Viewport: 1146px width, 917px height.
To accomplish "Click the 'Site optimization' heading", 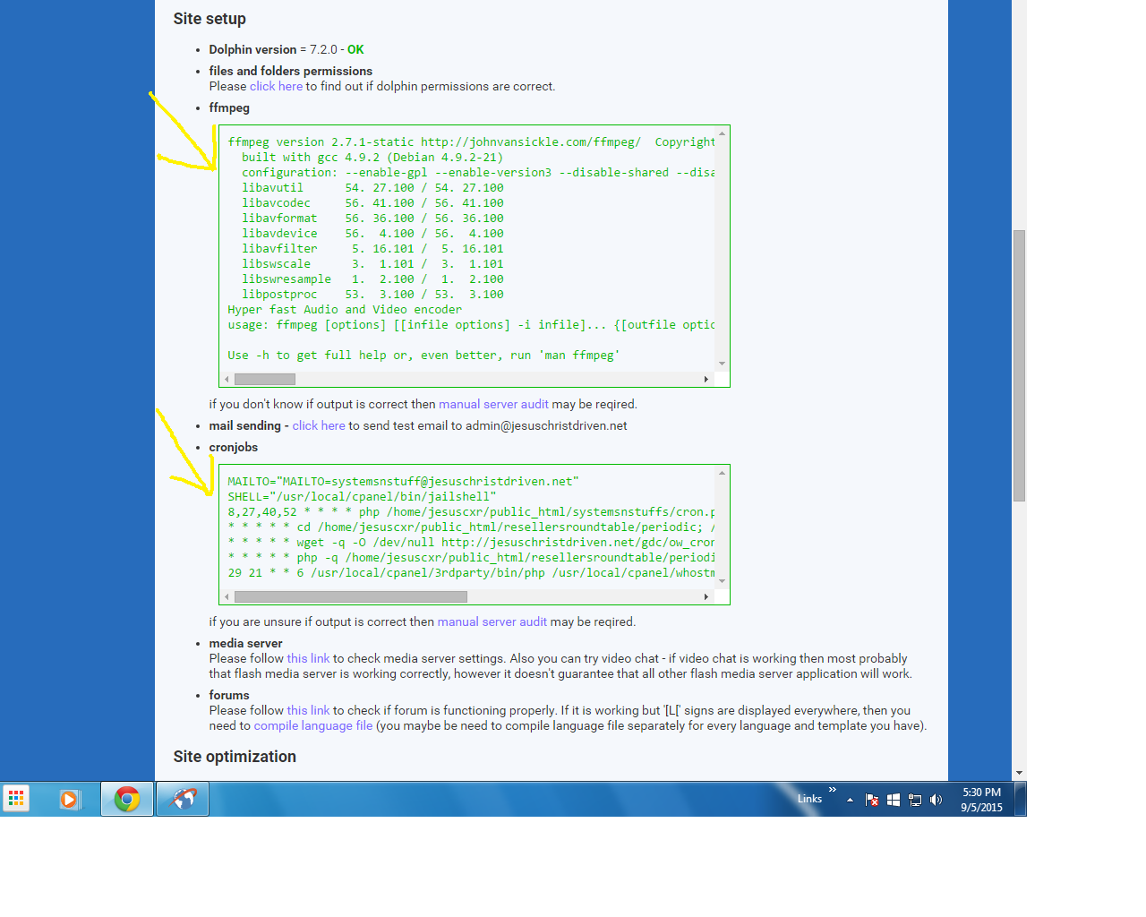I will 235,757.
